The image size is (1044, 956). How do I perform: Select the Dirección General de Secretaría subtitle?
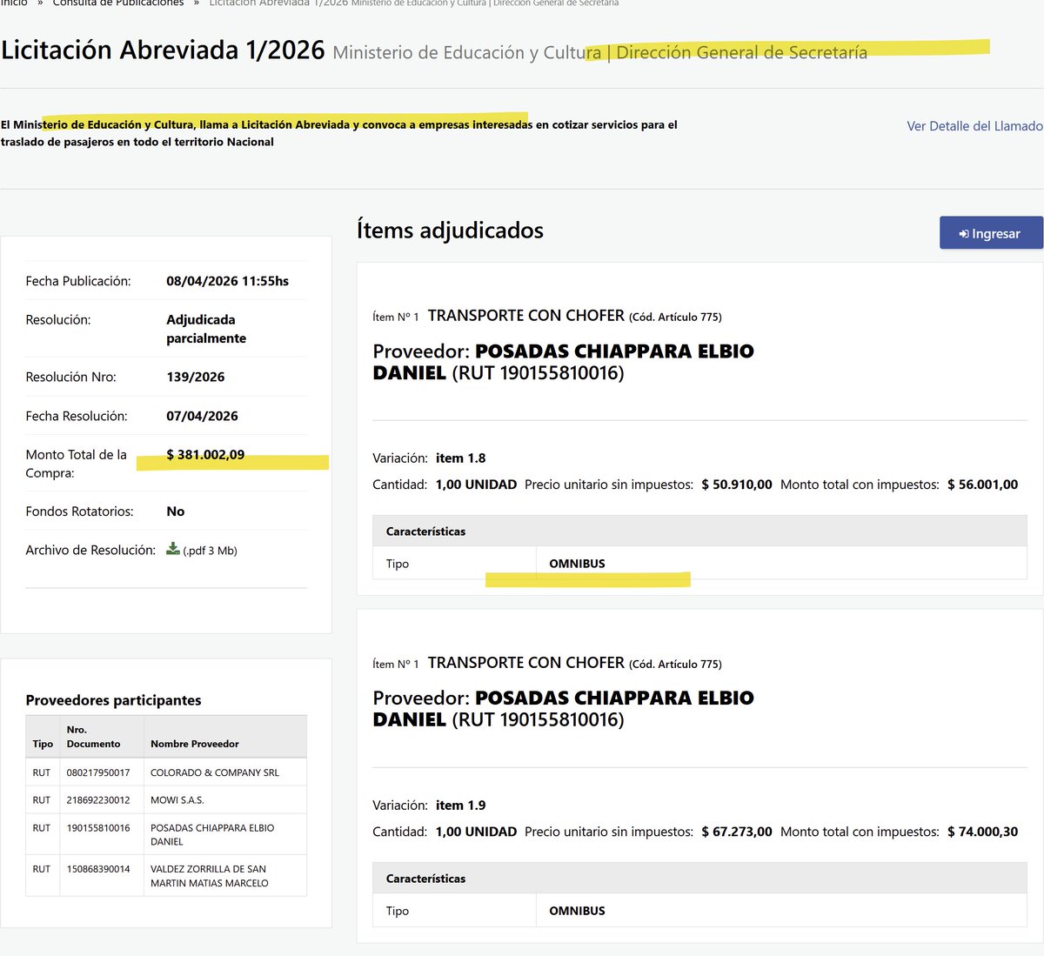pyautogui.click(x=741, y=52)
